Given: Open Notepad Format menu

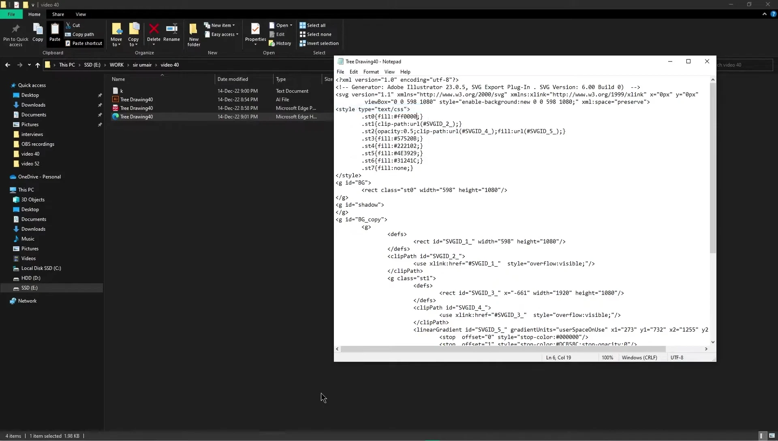Looking at the screenshot, I should pyautogui.click(x=371, y=72).
